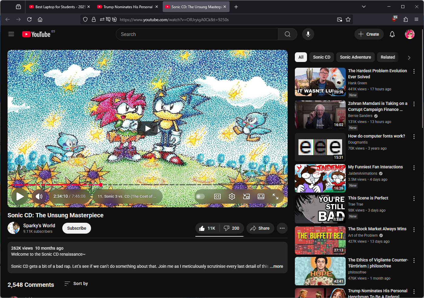The height and width of the screenshot is (298, 424).
Task: Share the video
Action: 260,228
